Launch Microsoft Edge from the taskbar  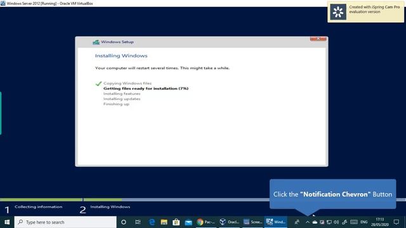tap(152, 222)
